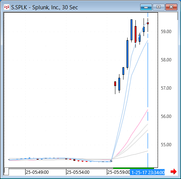This screenshot has width=181, height=179.
Task: Click the 25-05:59:00 time axis label
Action: coord(119,172)
